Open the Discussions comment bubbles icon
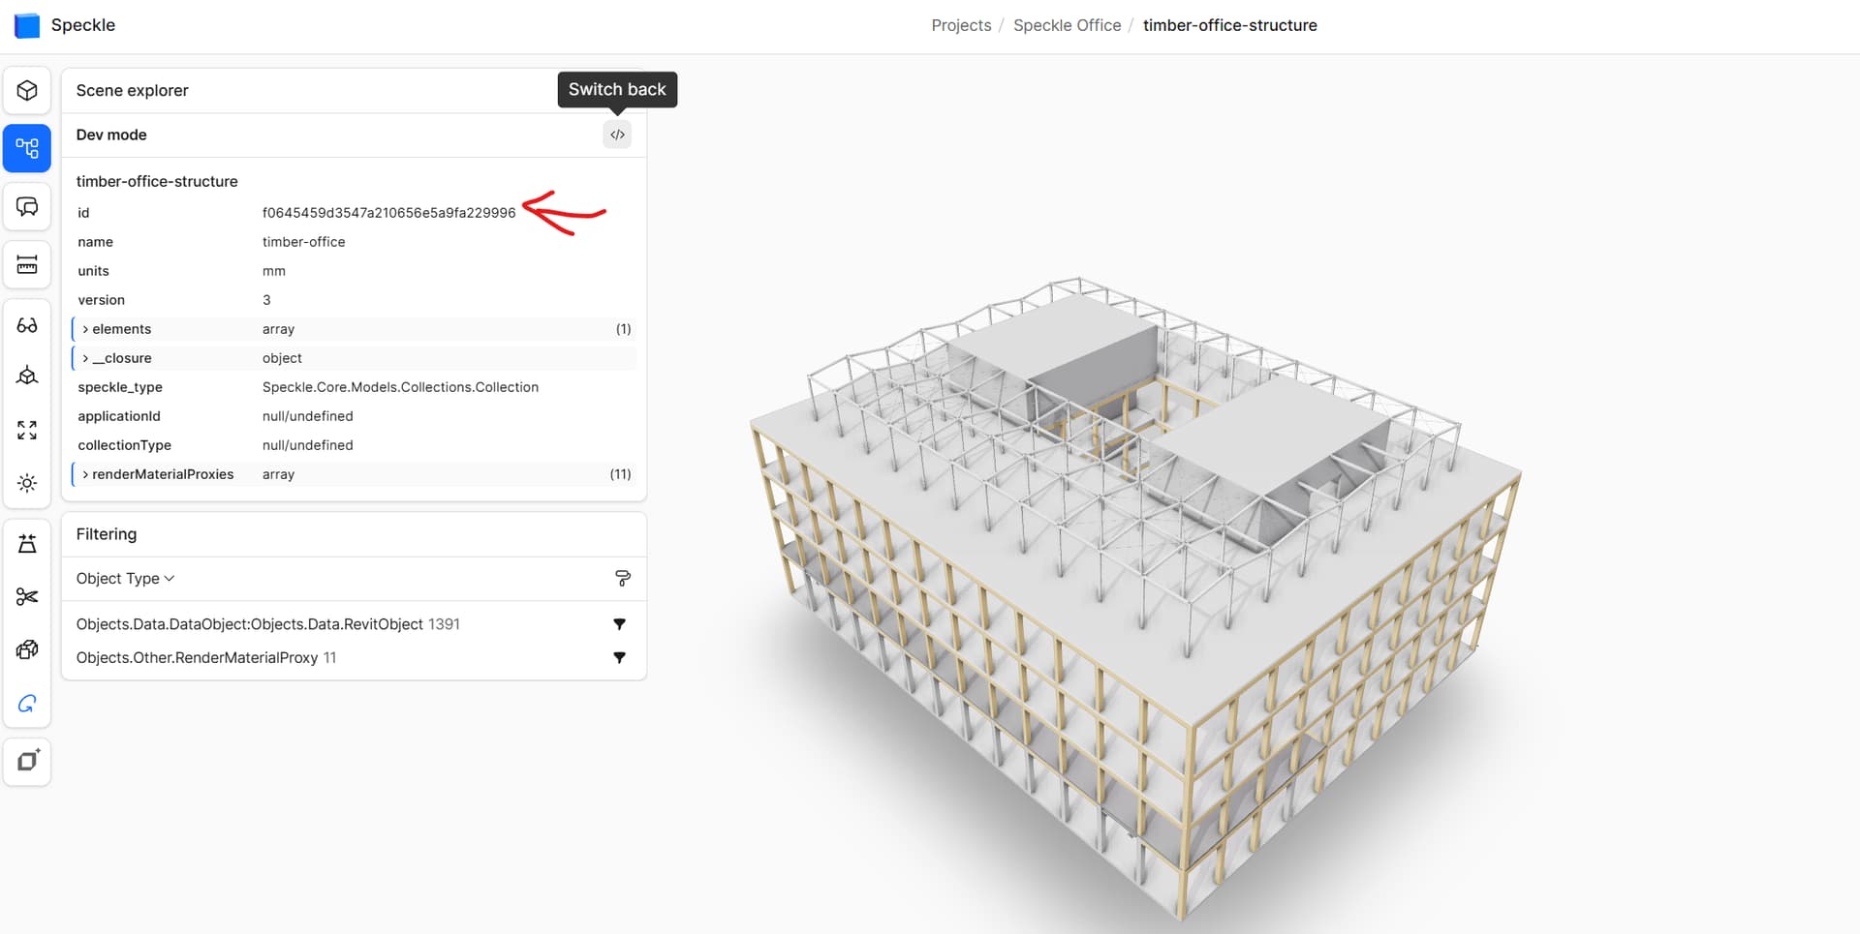Image resolution: width=1860 pixels, height=934 pixels. point(27,207)
